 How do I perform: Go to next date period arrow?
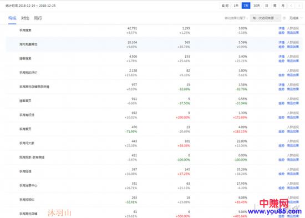(x=299, y=6)
